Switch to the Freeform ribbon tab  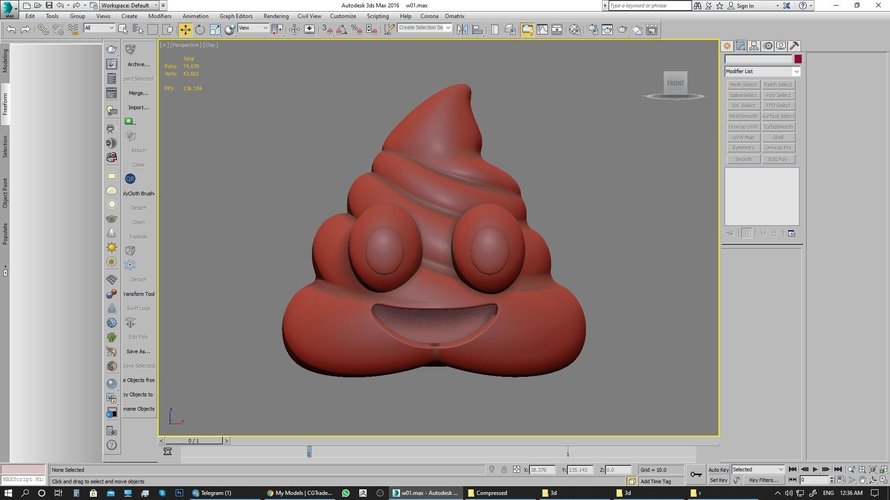pos(5,104)
